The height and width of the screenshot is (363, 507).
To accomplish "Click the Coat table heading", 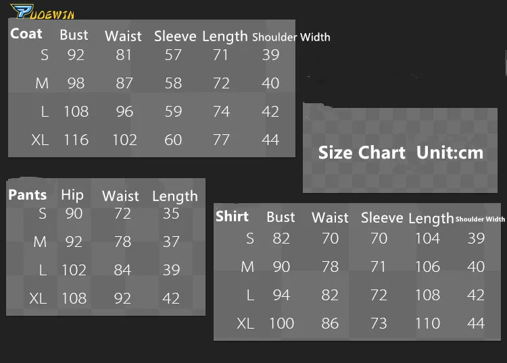I will click(26, 34).
